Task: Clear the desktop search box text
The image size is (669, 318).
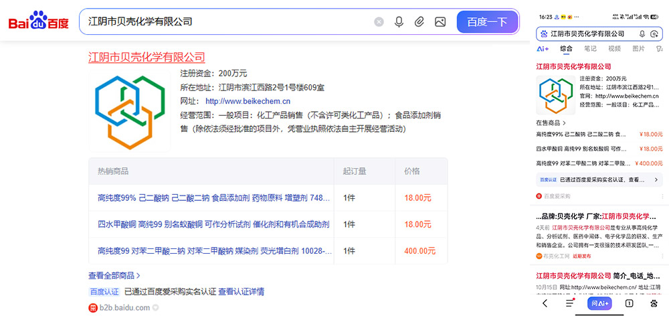Action: point(379,22)
